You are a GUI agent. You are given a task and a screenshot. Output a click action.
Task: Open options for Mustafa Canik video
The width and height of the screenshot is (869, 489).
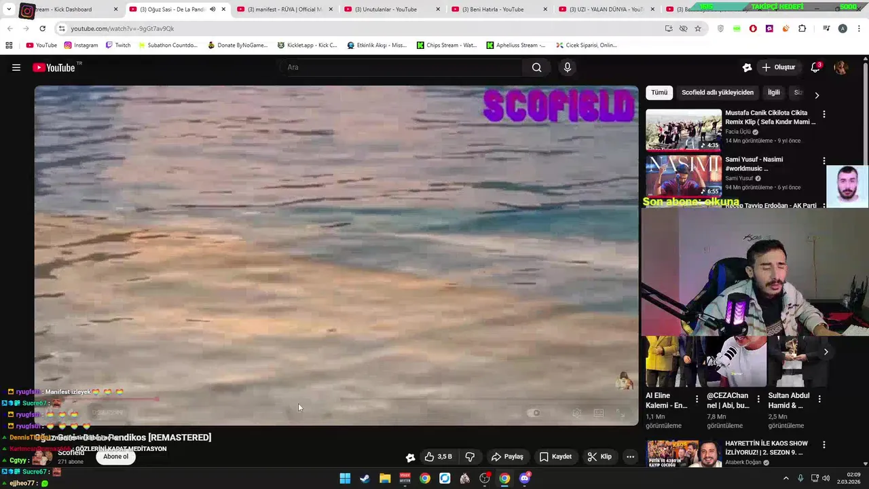(x=824, y=114)
